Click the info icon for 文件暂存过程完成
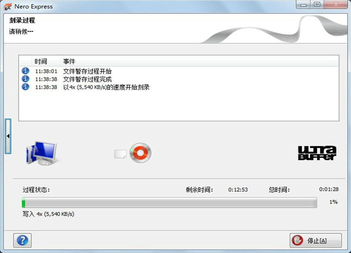Viewport: 351px width, 253px height. 26,79
